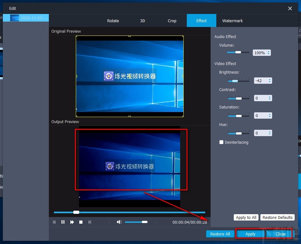
Task: Click the Brightness value stepper up arrow
Action: [x=270, y=79]
